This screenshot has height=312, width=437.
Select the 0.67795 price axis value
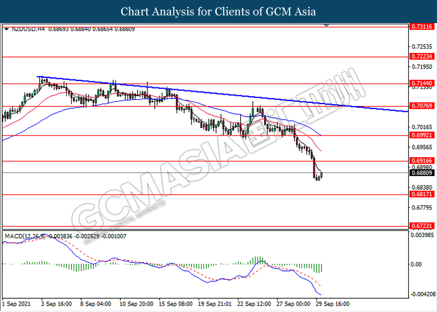421,208
